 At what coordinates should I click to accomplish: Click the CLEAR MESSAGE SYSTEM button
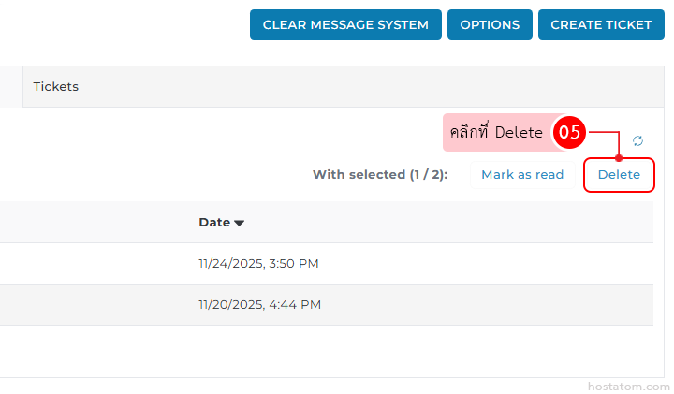[x=345, y=25]
